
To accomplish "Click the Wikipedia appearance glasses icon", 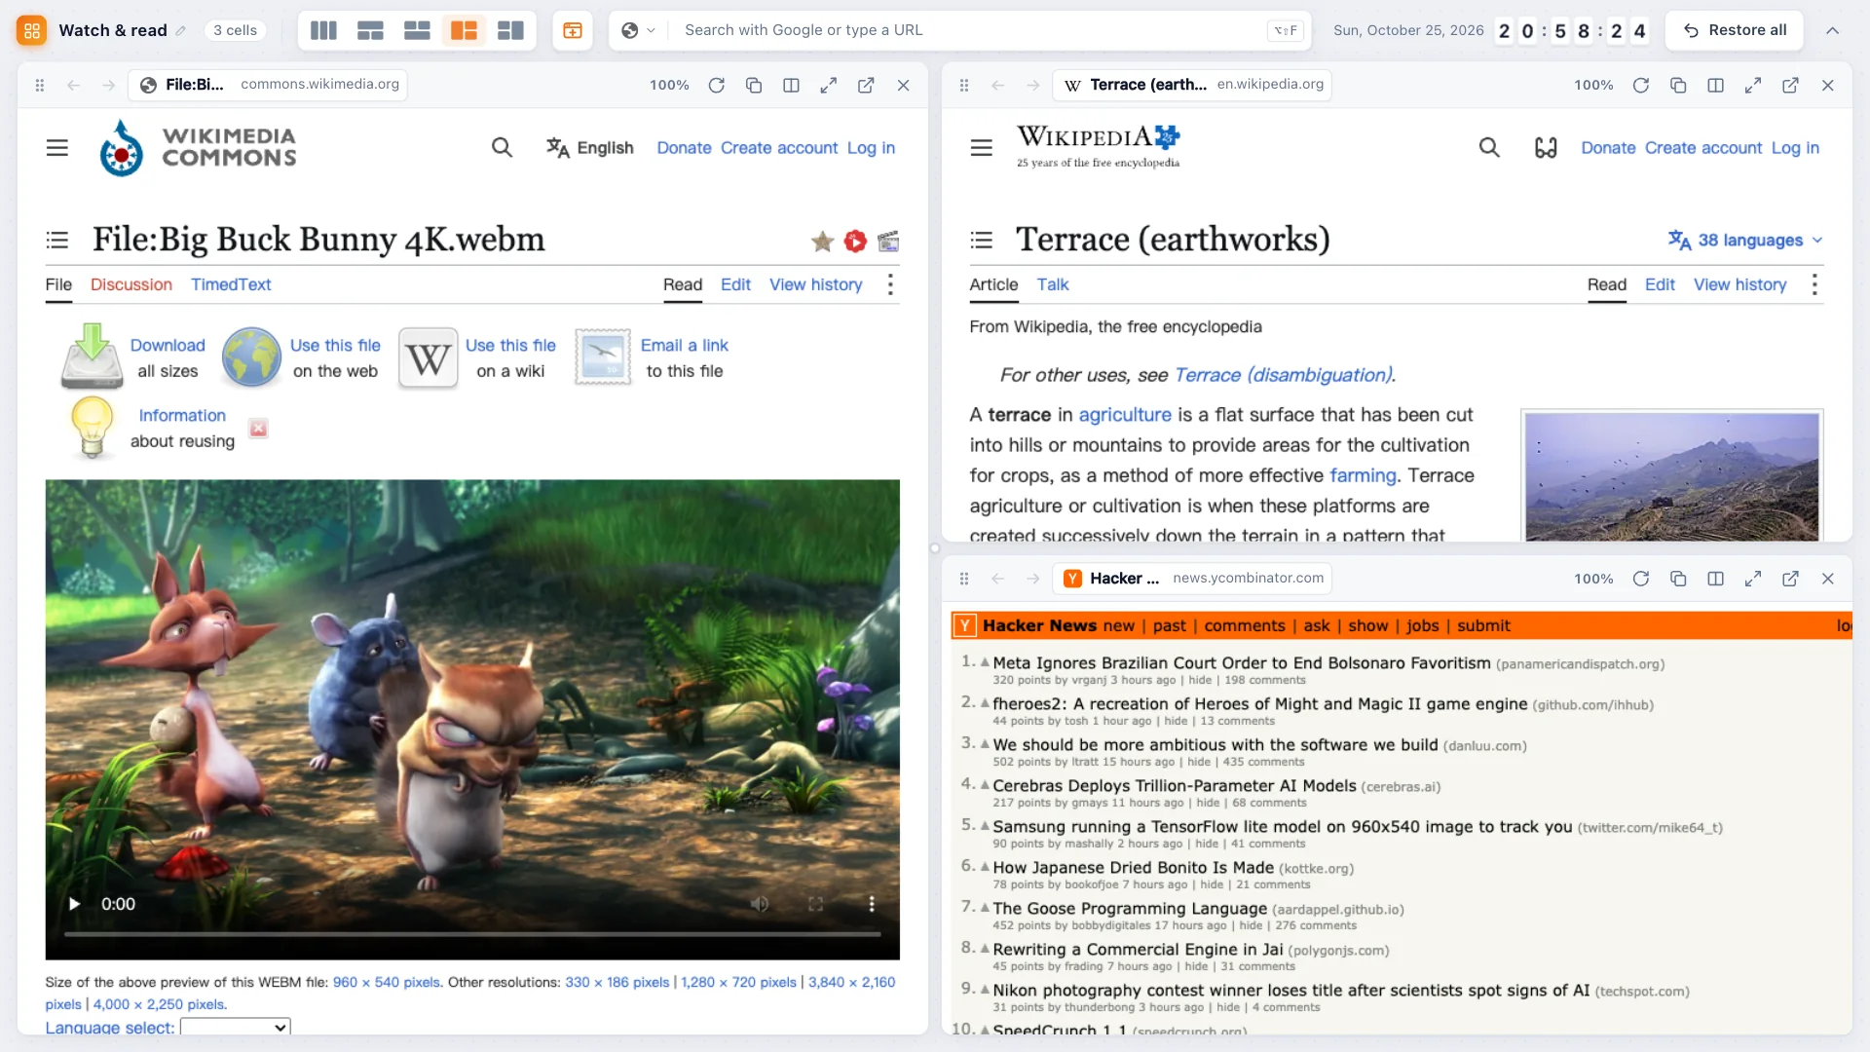I will coord(1546,148).
